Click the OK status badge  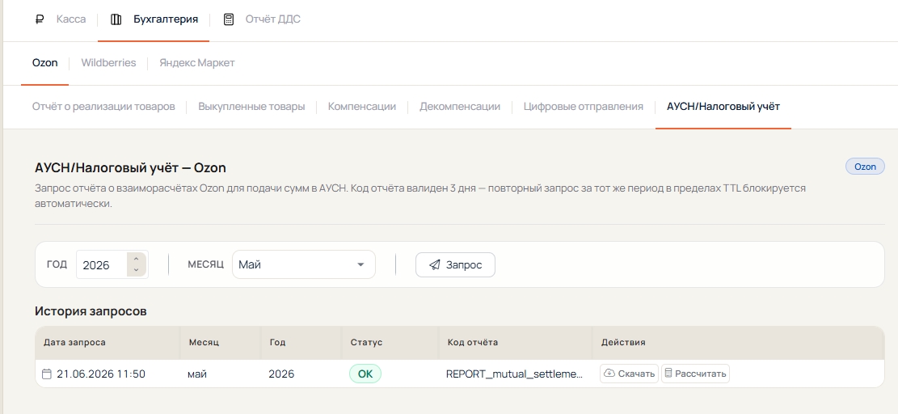365,374
